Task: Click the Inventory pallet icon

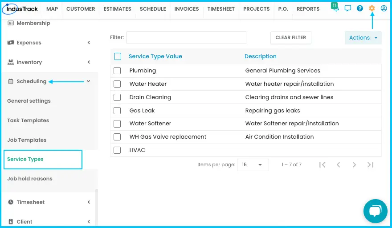Action: (11, 62)
